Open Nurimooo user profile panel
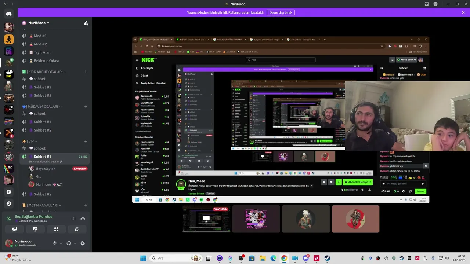 26,243
